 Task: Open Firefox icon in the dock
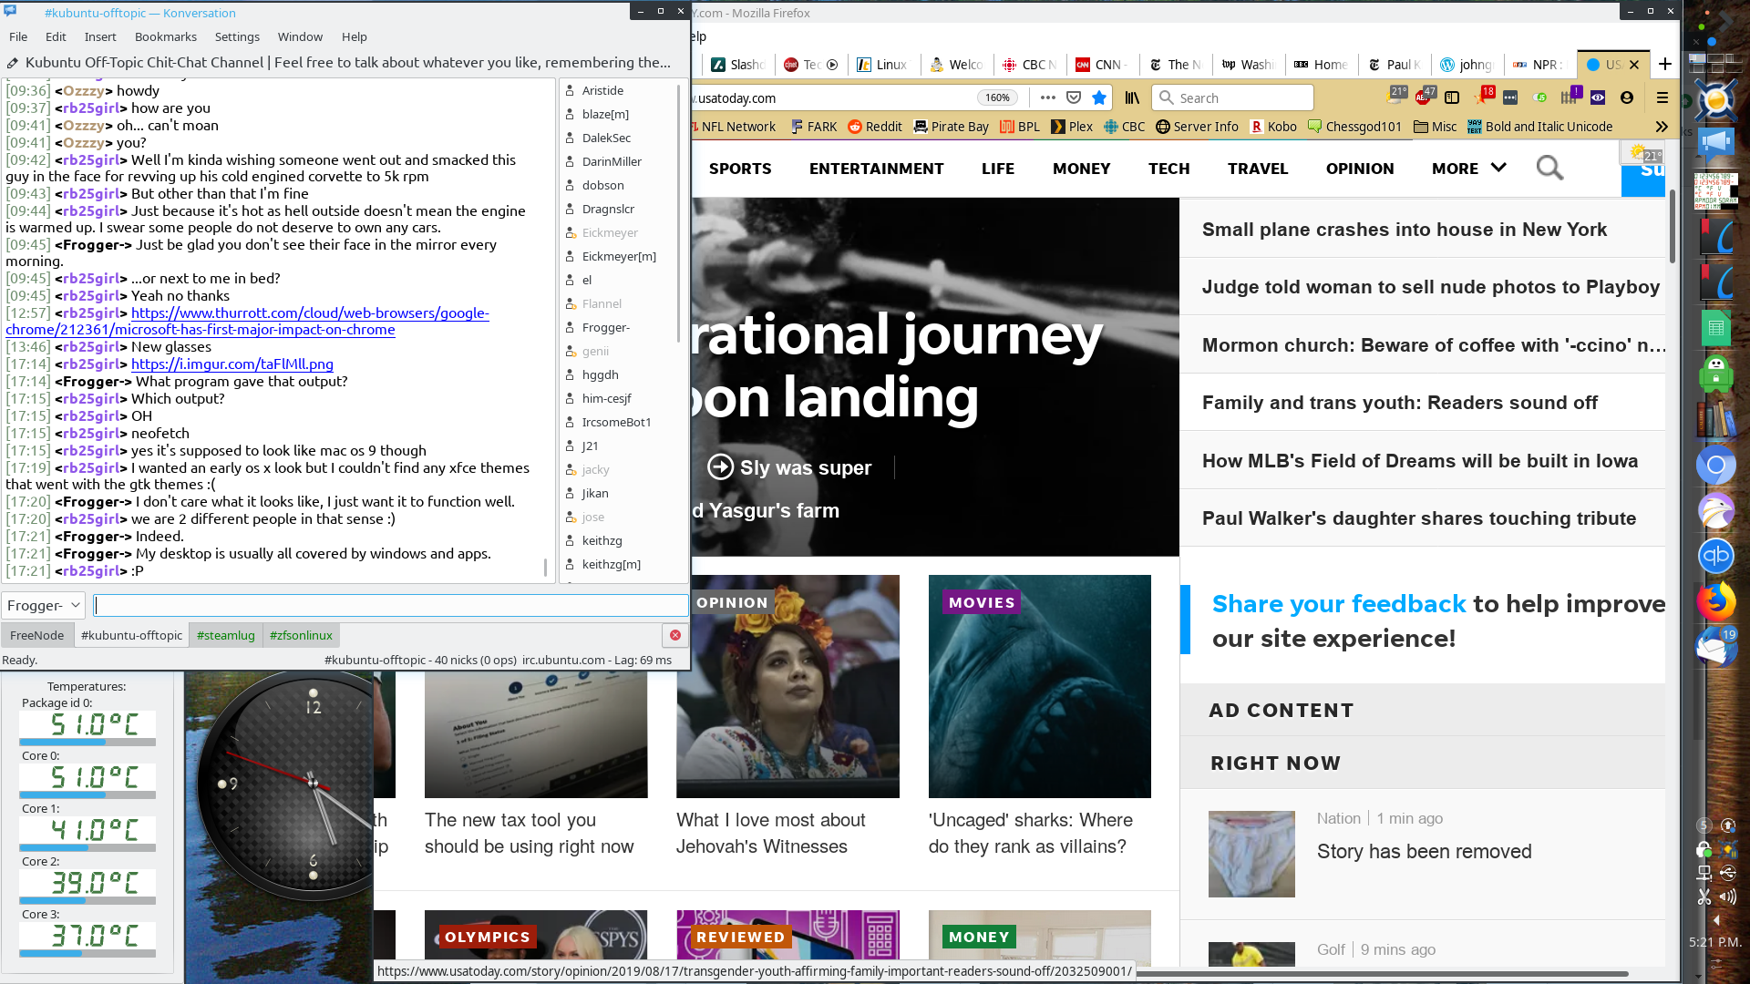pyautogui.click(x=1716, y=601)
